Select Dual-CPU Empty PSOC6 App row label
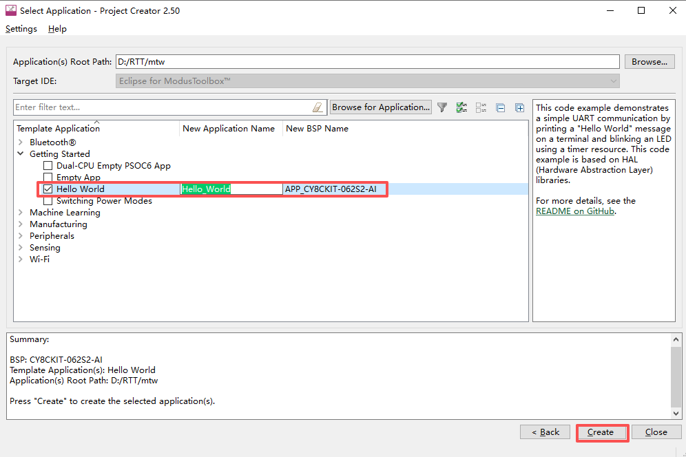Viewport: 686px width, 457px height. [x=114, y=166]
